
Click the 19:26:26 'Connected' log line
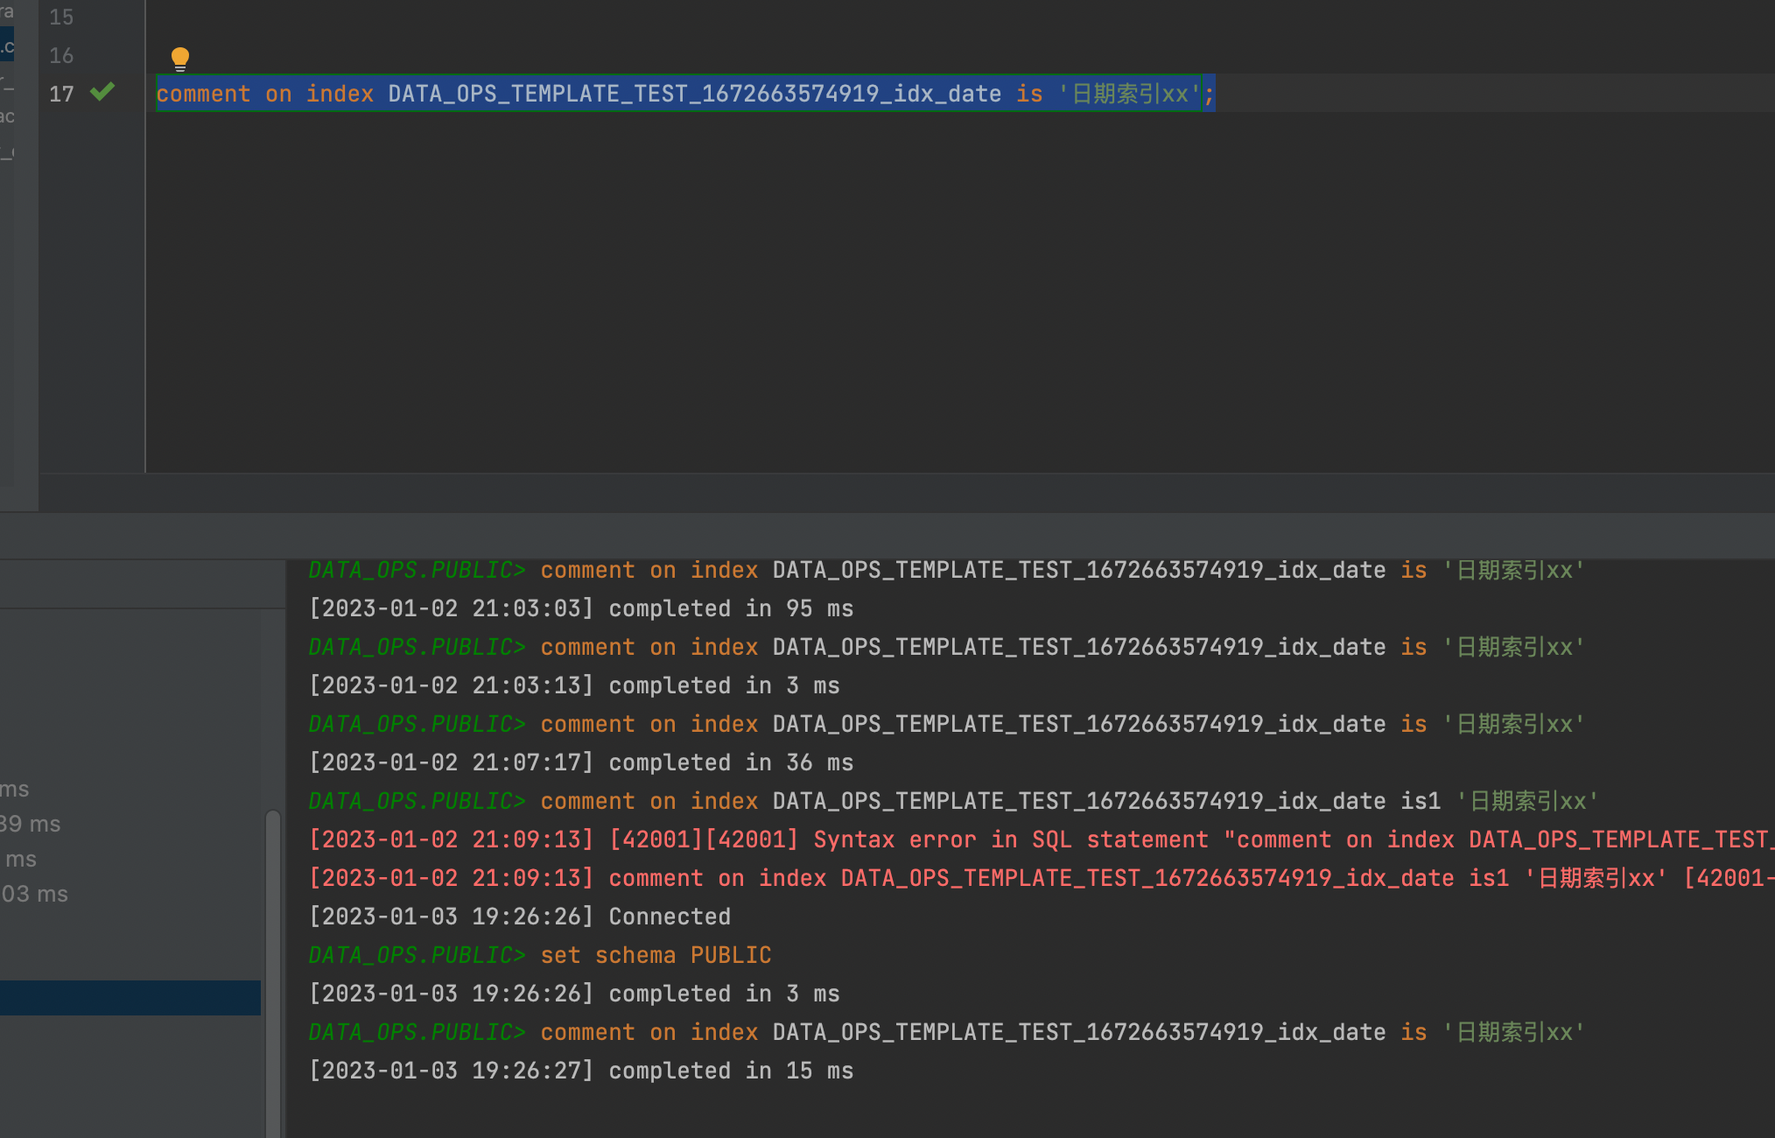(520, 917)
